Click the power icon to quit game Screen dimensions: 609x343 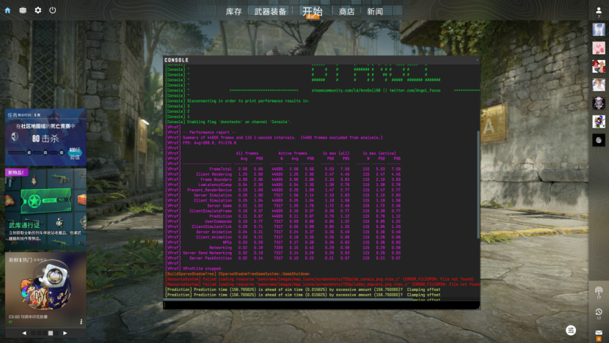point(53,10)
